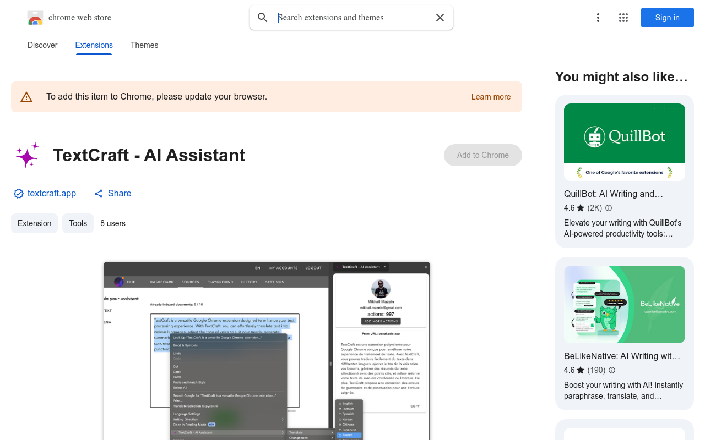Click BeLikeNative rating info icon

click(612, 370)
